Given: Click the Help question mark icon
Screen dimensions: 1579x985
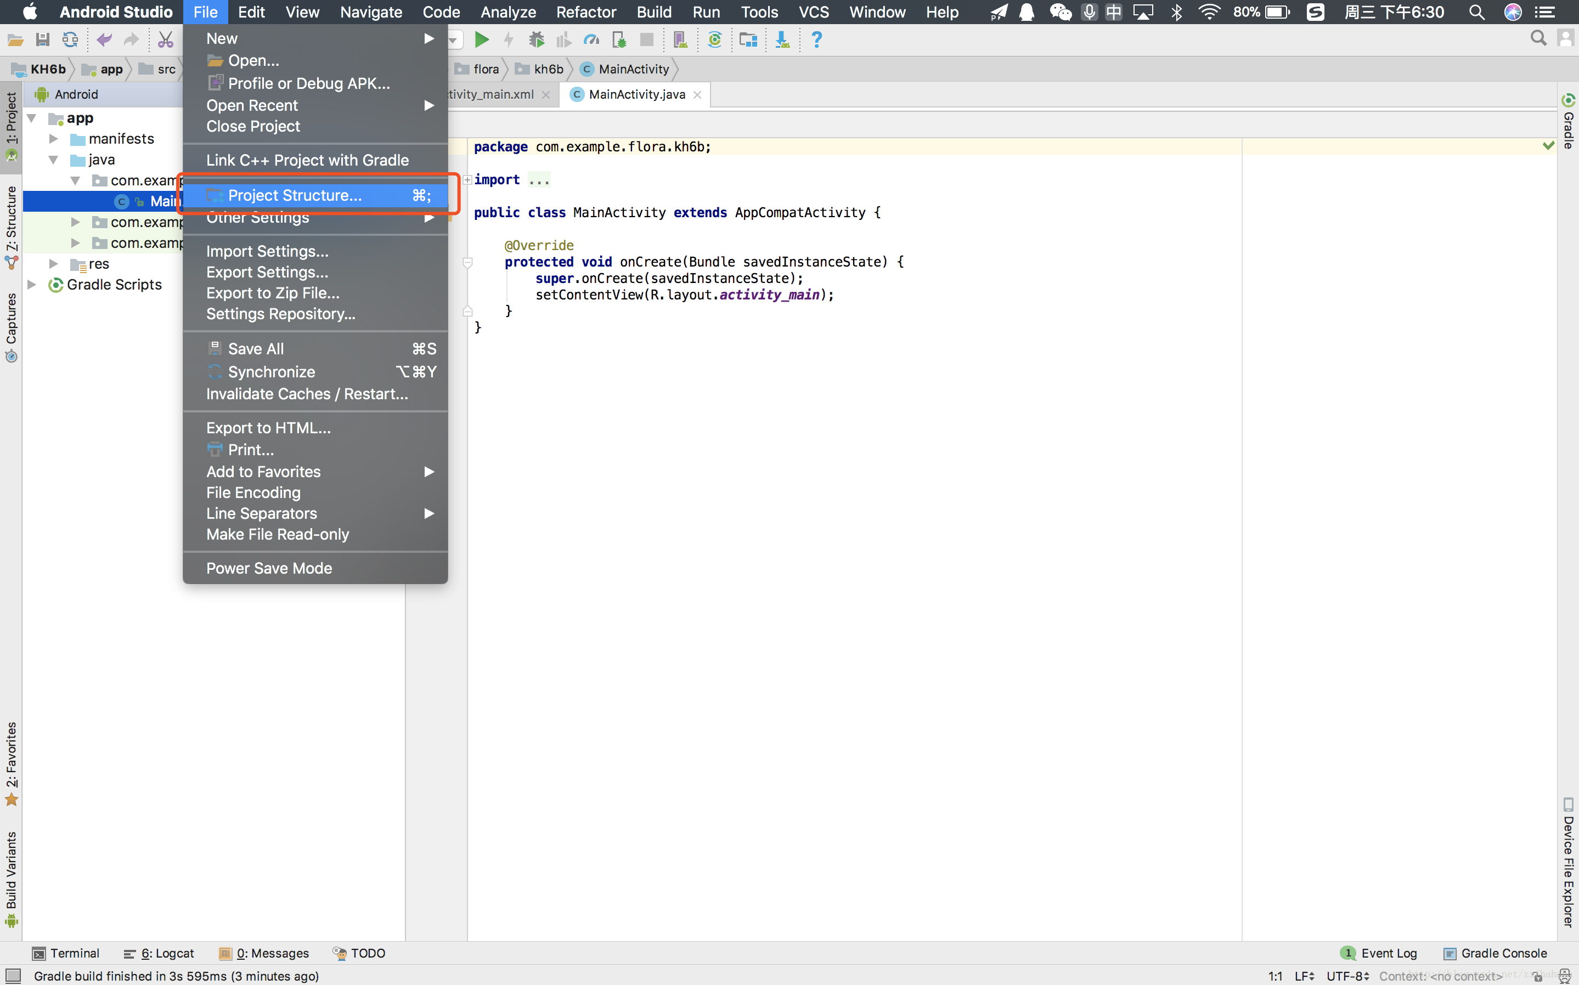Looking at the screenshot, I should pos(816,41).
